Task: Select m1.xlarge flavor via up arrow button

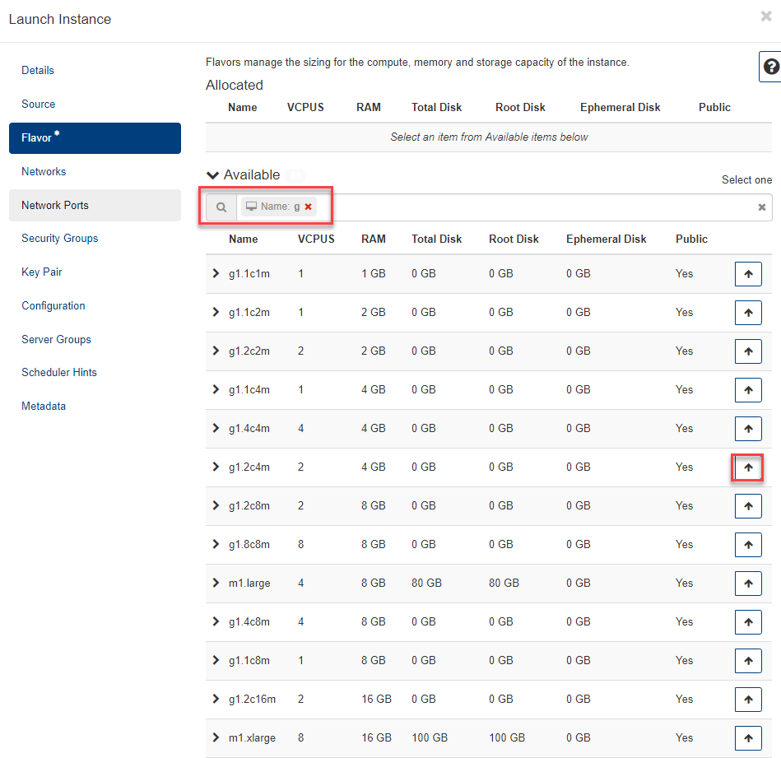Action: tap(747, 738)
